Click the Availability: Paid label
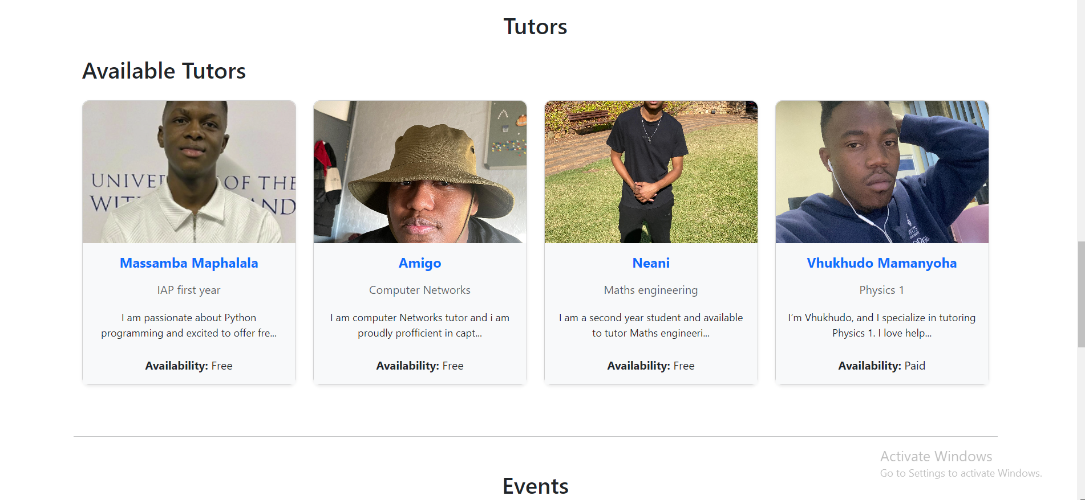The height and width of the screenshot is (500, 1085). [x=882, y=366]
